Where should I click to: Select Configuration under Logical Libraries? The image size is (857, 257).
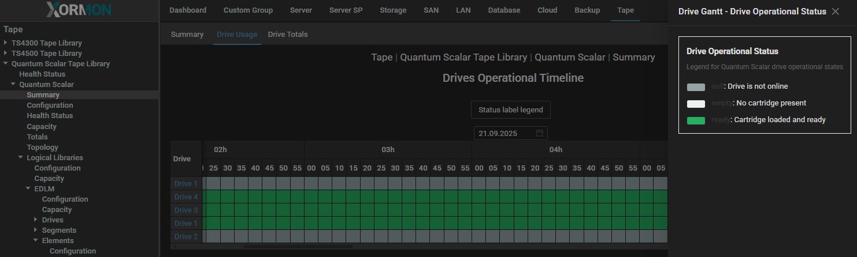click(x=57, y=168)
